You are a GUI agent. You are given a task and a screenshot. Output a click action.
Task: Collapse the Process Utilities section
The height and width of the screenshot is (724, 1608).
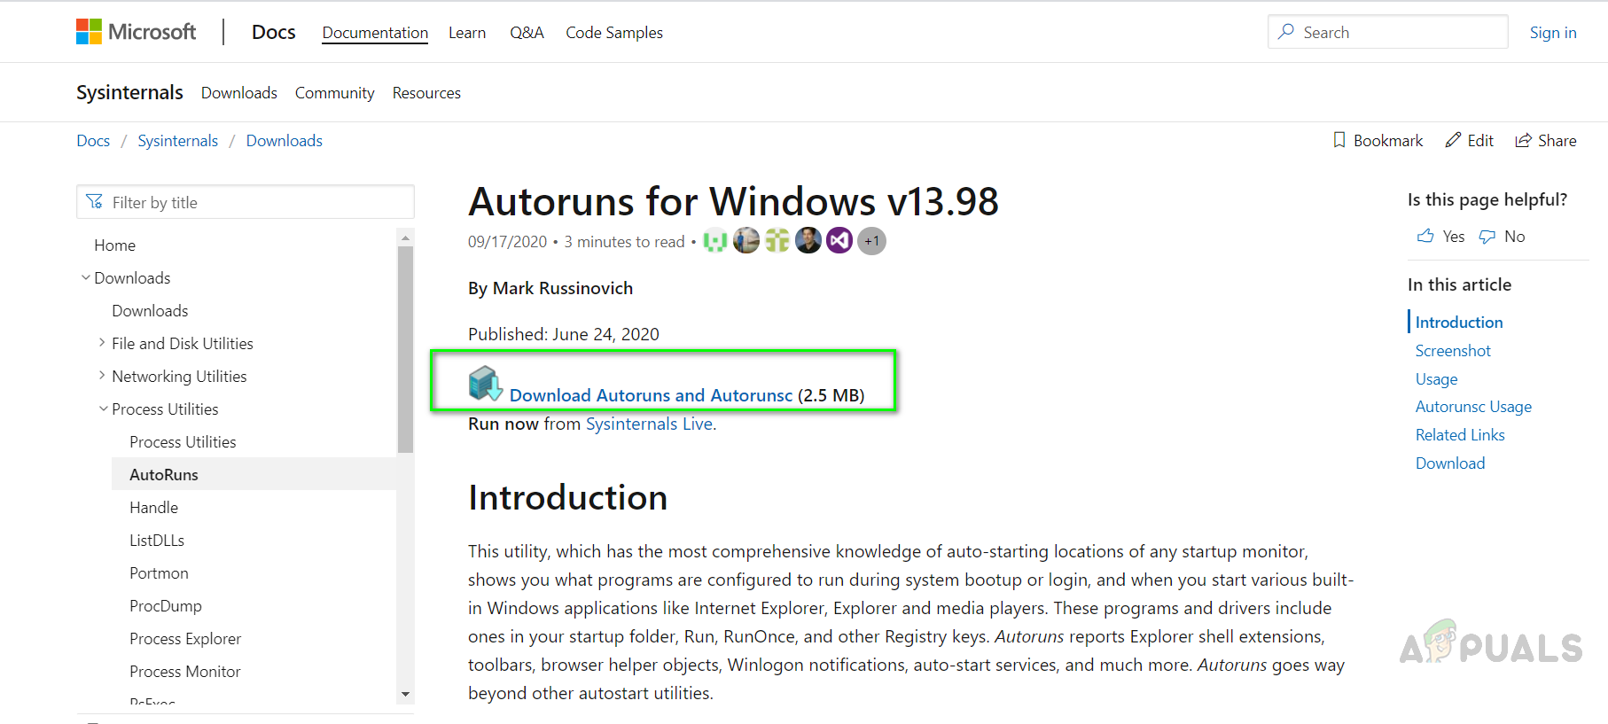click(104, 409)
